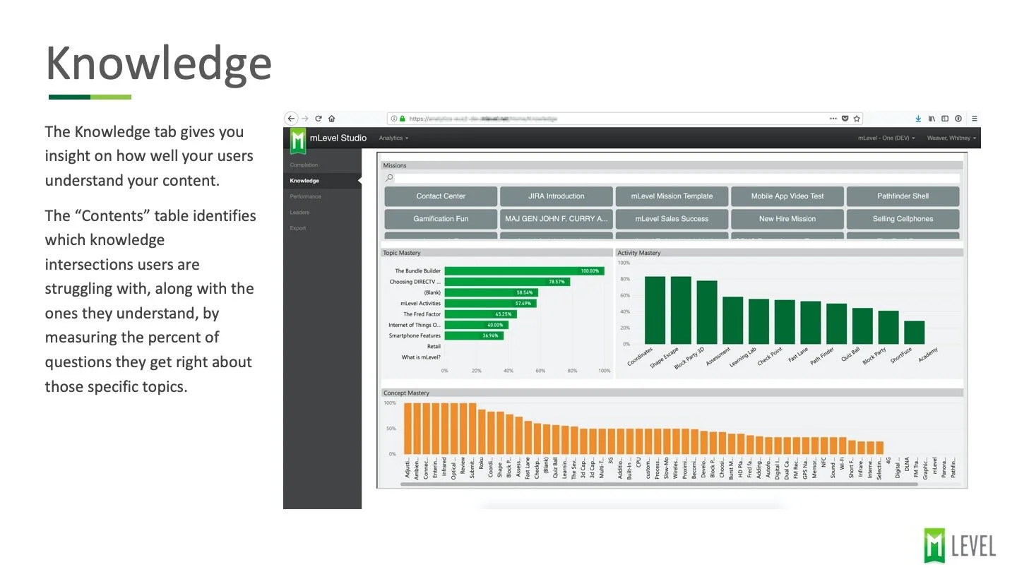Click the magnifier icon in Missions search
The width and height of the screenshot is (1017, 572).
click(389, 179)
